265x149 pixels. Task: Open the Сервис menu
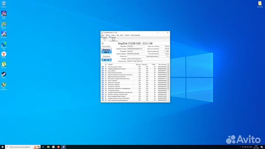113,35
